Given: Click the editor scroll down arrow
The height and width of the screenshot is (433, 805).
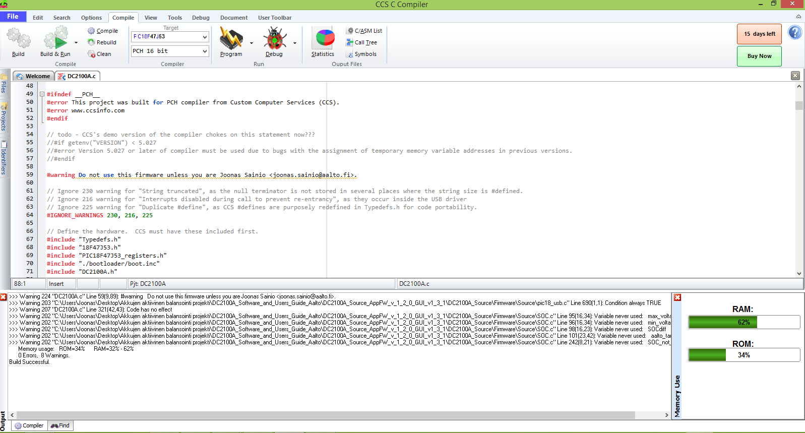Looking at the screenshot, I should tap(799, 273).
